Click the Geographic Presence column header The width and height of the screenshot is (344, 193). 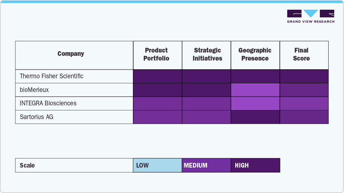[255, 55]
